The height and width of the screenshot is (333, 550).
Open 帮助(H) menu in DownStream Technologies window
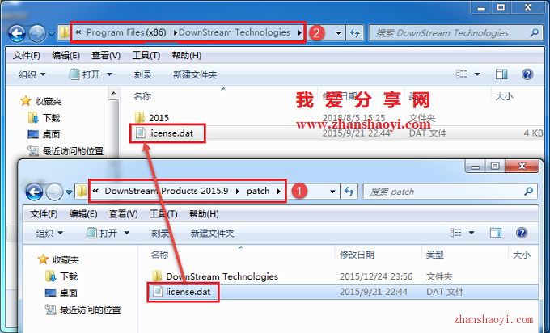point(186,56)
